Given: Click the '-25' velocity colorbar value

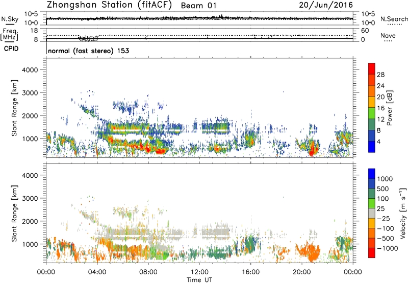Looking at the screenshot, I should (384, 219).
